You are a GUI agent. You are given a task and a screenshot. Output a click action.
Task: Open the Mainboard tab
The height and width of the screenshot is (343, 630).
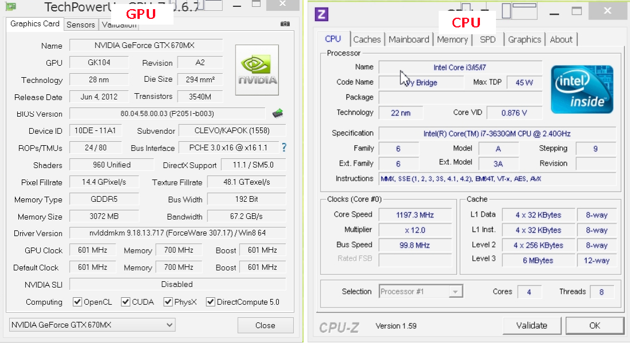pyautogui.click(x=409, y=39)
